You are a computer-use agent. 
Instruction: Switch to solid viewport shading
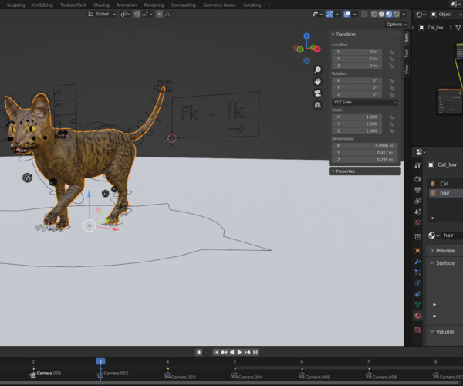click(x=381, y=14)
